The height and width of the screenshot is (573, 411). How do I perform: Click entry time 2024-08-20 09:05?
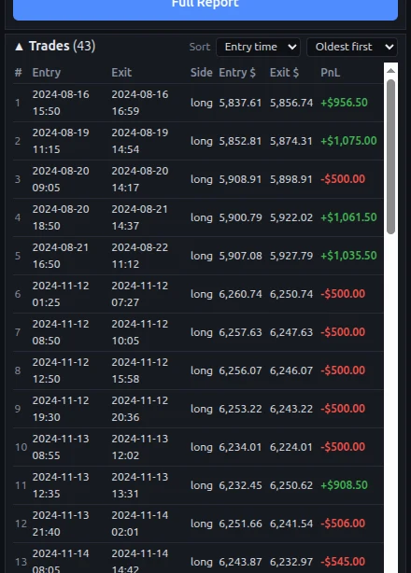point(61,179)
